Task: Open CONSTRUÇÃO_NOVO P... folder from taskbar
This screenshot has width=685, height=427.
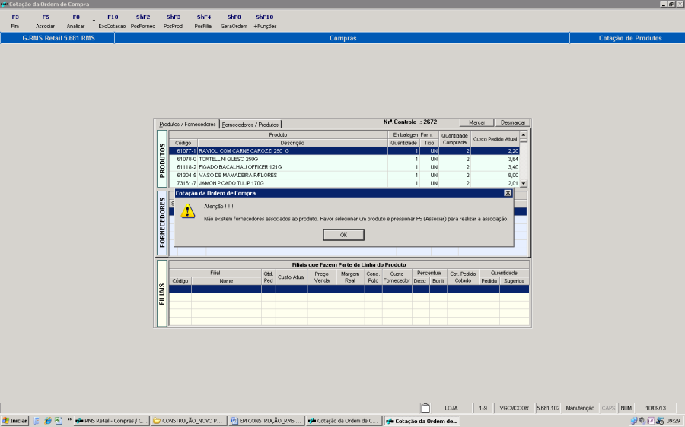Action: (190, 421)
